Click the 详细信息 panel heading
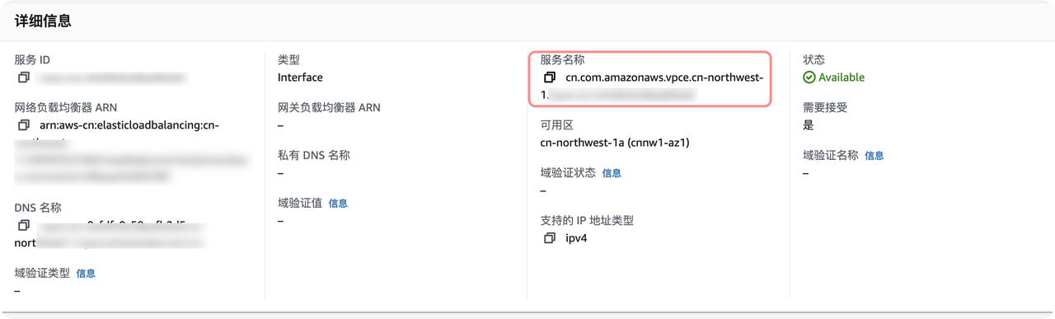This screenshot has width=1055, height=319. click(43, 21)
